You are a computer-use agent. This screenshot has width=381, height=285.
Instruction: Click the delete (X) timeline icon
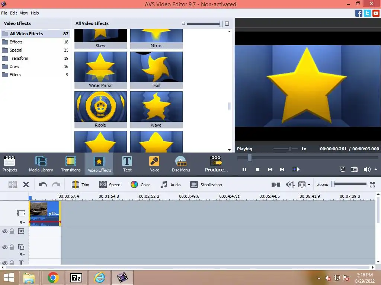[26, 185]
